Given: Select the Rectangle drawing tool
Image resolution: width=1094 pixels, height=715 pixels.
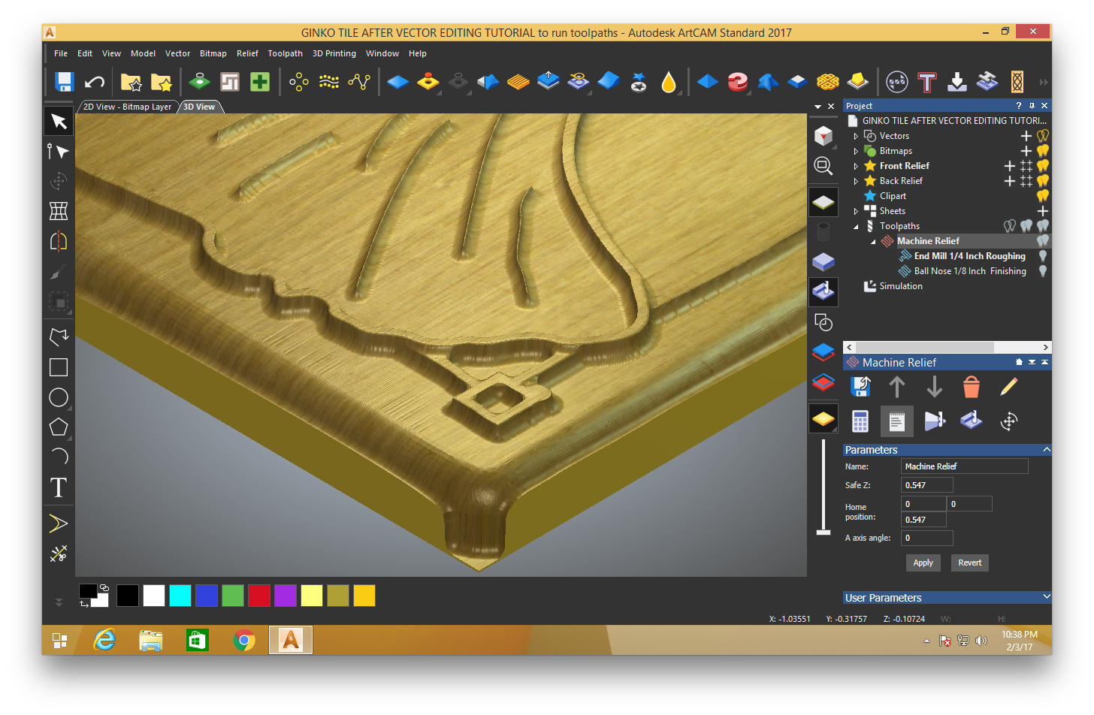Looking at the screenshot, I should coord(59,367).
